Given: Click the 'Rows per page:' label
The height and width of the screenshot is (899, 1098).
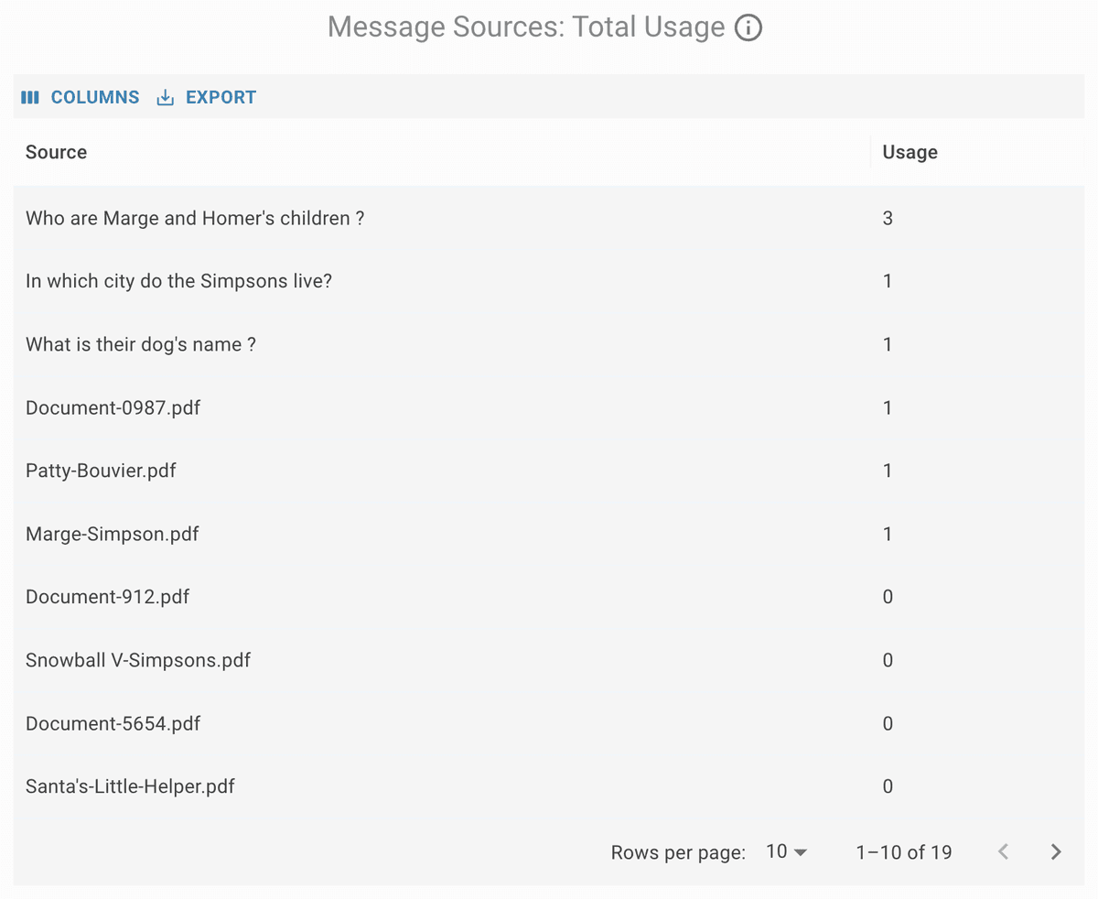Looking at the screenshot, I should 678,852.
